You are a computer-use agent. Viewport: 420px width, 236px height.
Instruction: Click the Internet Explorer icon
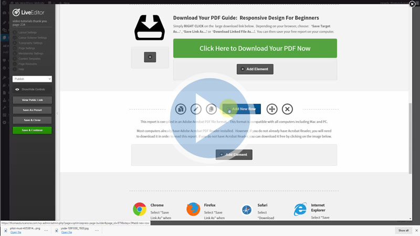300,209
